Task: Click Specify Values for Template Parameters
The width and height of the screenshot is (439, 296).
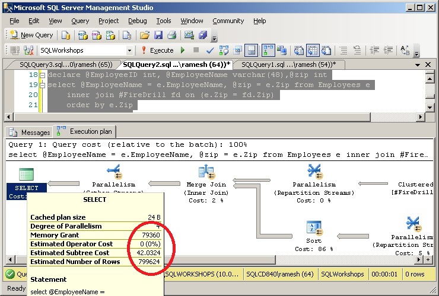Action: point(405,50)
